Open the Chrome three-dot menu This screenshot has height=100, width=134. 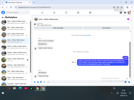[x=132, y=7]
